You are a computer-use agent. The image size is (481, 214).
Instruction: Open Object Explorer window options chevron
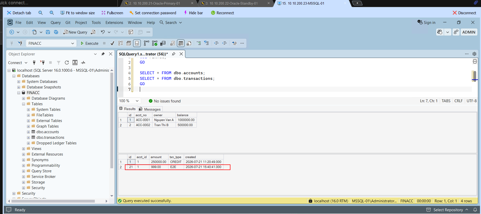95,54
